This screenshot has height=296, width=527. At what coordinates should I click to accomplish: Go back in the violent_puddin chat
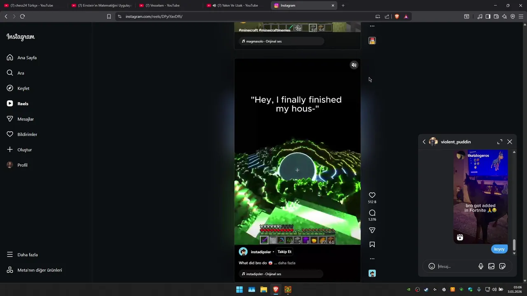click(424, 142)
